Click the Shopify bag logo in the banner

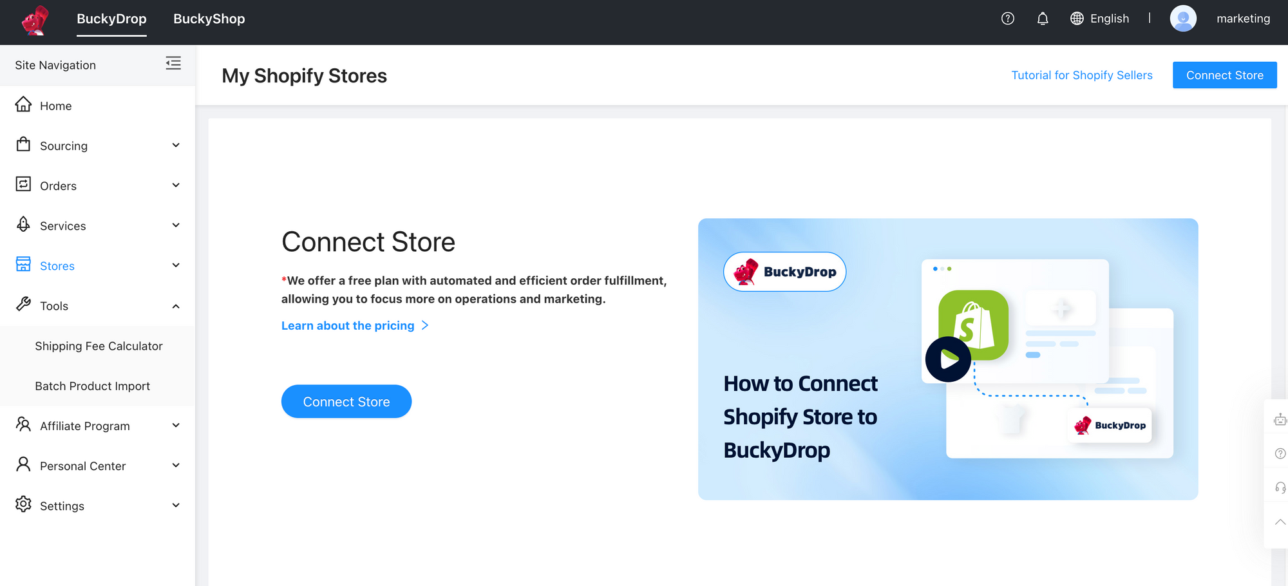[973, 325]
